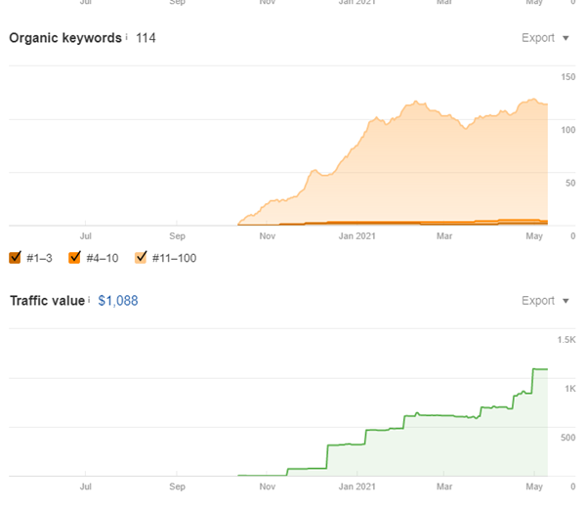Click Jan 2021 label on Traffic value axis
The height and width of the screenshot is (506, 587).
[356, 486]
